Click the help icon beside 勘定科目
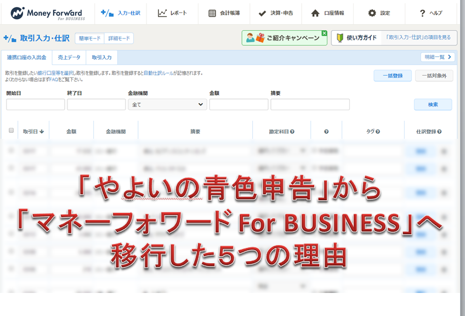465x316 pixels. pyautogui.click(x=292, y=132)
